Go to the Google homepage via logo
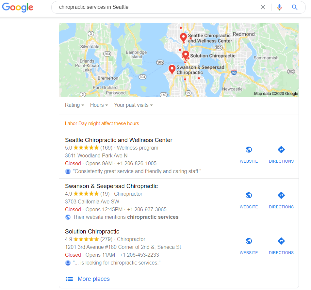The height and width of the screenshot is (290, 311). pos(18,7)
